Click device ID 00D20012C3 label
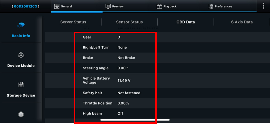Image resolution: width=270 pixels, height=124 pixels. click(x=25, y=6)
